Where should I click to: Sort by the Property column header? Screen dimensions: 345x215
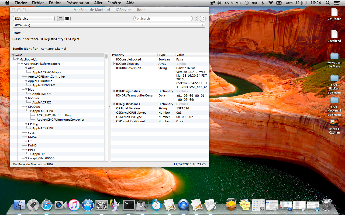coord(134,55)
